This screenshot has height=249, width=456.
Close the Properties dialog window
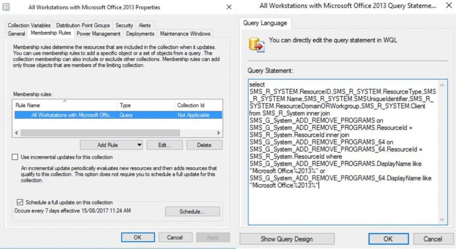pos(229,7)
